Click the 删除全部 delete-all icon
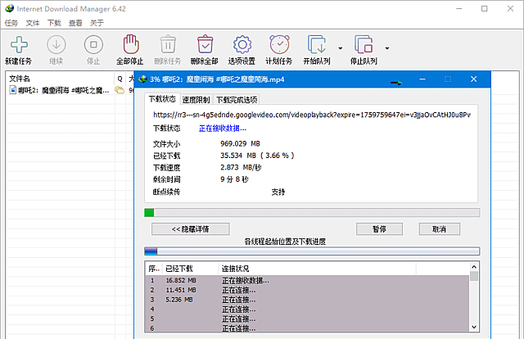This screenshot has height=339, width=524. [205, 44]
